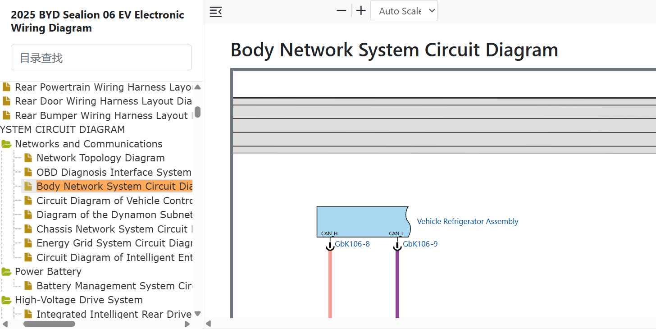This screenshot has width=656, height=329.
Task: Click the sidebar's horizontal scroll-right arrow
Action: point(187,324)
